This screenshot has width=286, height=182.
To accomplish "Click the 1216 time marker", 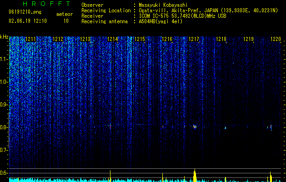I will click(x=167, y=39).
